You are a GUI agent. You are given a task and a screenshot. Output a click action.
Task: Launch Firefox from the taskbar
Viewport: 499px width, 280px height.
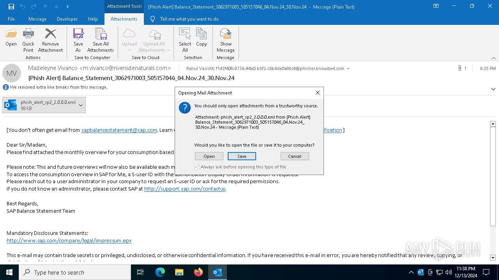tap(198, 272)
